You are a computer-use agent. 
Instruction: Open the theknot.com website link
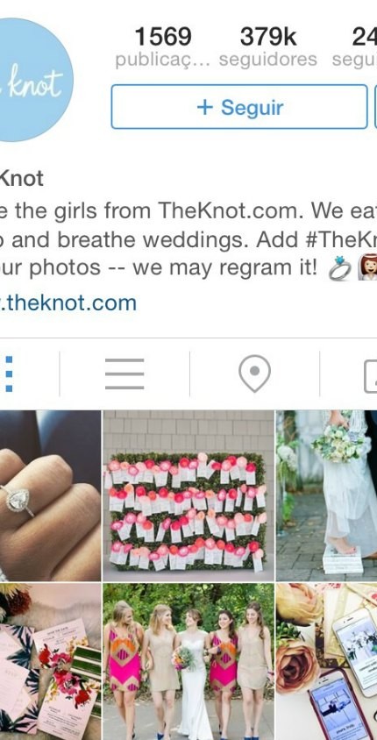pos(68,302)
